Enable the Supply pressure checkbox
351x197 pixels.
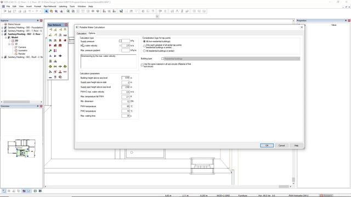pos(120,41)
